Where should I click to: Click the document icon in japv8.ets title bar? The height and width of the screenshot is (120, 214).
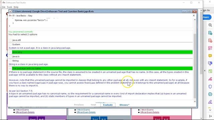tap(10, 11)
